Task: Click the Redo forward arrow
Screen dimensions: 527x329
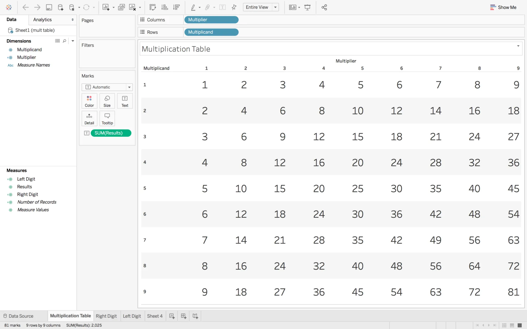Action: pyautogui.click(x=37, y=7)
